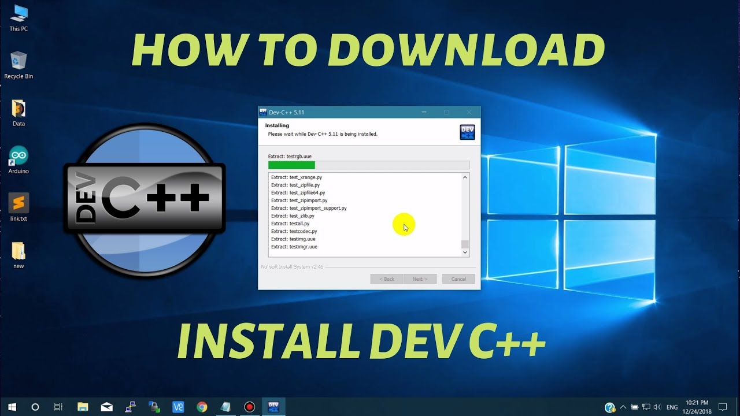The width and height of the screenshot is (740, 416).
Task: Select log line 'Extract: test_zipfile.py'
Action: [x=295, y=185]
